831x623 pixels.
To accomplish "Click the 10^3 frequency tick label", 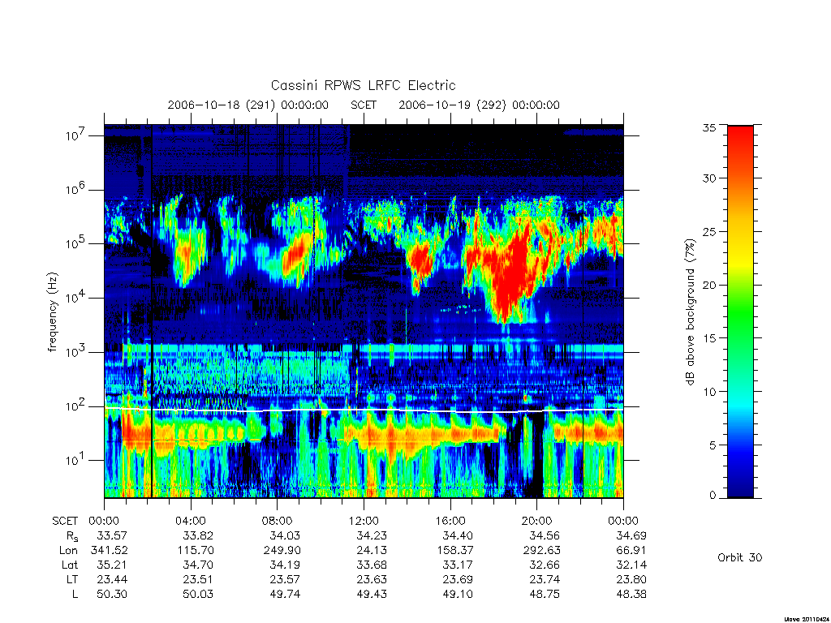I will (x=77, y=352).
